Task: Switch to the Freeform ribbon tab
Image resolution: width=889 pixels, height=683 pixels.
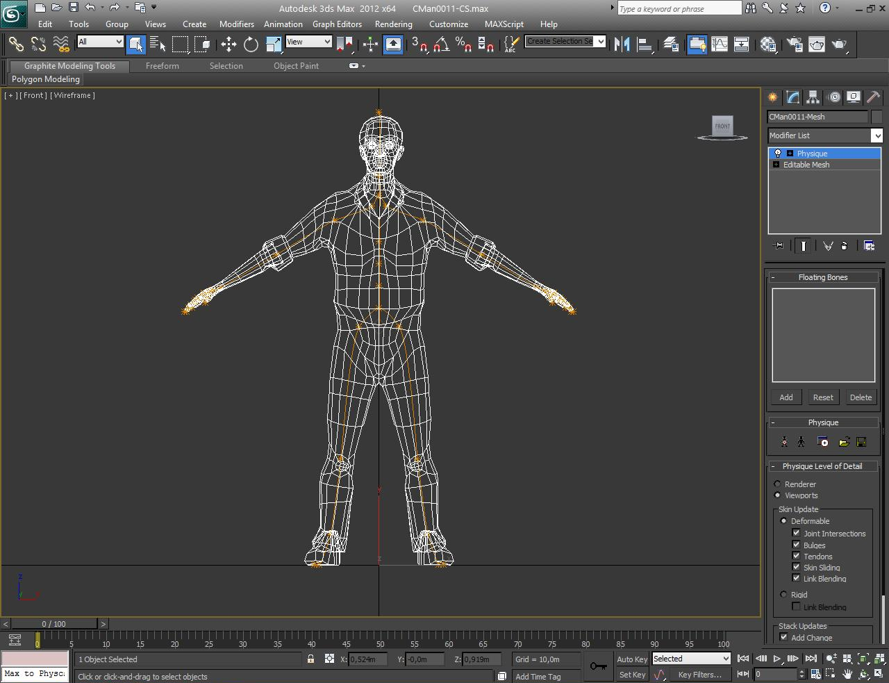Action: (162, 66)
